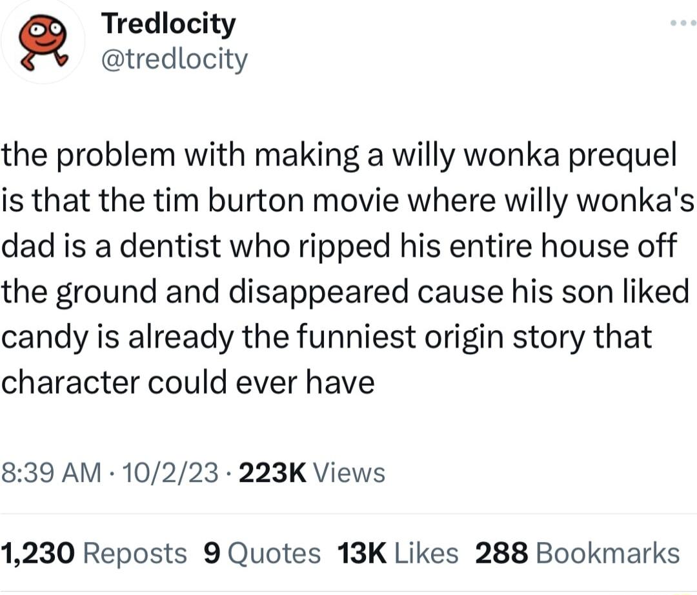Expand the more actions ellipsis
The height and width of the screenshot is (595, 697).
click(x=678, y=23)
